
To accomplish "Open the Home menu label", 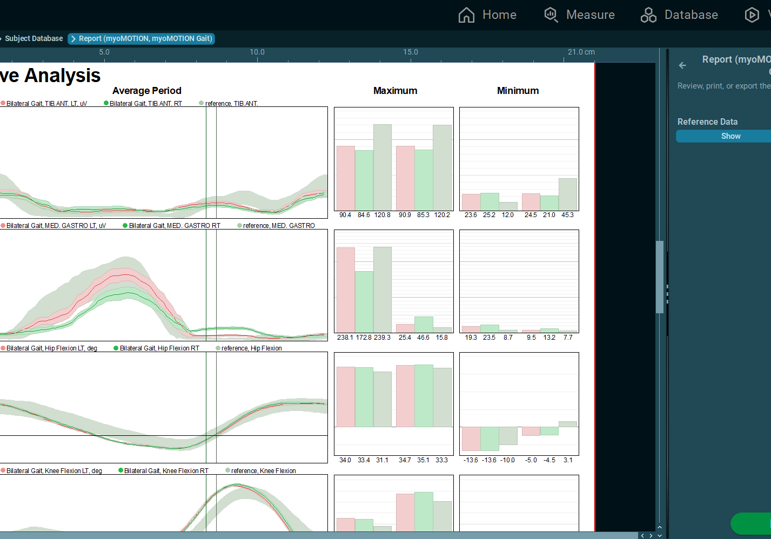I will coord(499,15).
